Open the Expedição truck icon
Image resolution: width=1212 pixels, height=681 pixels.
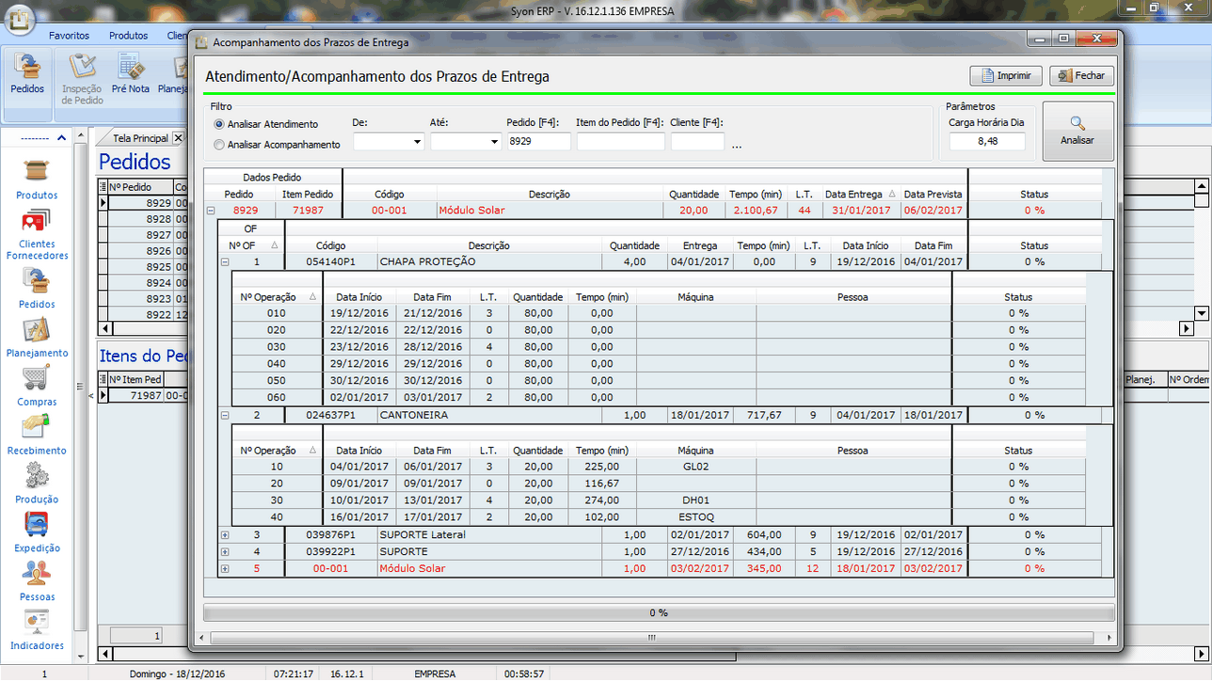37,526
